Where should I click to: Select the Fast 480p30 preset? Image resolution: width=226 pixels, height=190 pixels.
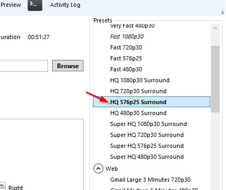(126, 69)
